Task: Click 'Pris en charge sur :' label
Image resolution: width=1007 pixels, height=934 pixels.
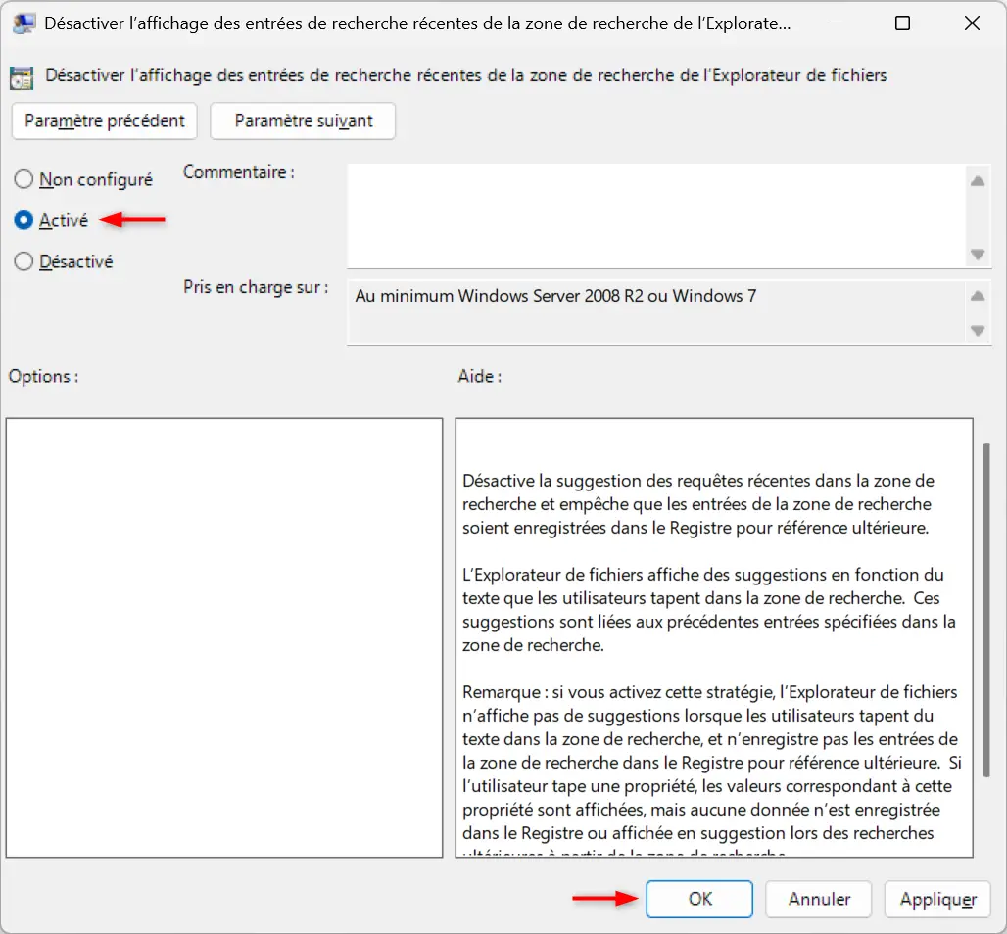Action: coord(256,287)
